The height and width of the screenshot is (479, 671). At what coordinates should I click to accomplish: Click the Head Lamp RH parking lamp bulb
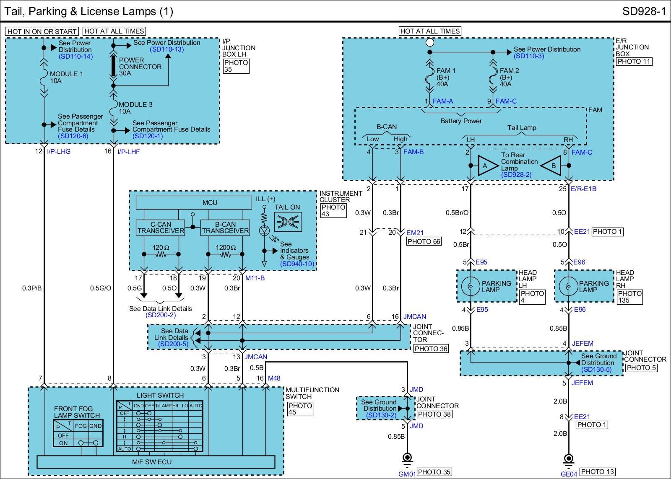568,286
